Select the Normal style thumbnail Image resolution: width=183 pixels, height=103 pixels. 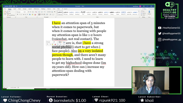click(60, 13)
